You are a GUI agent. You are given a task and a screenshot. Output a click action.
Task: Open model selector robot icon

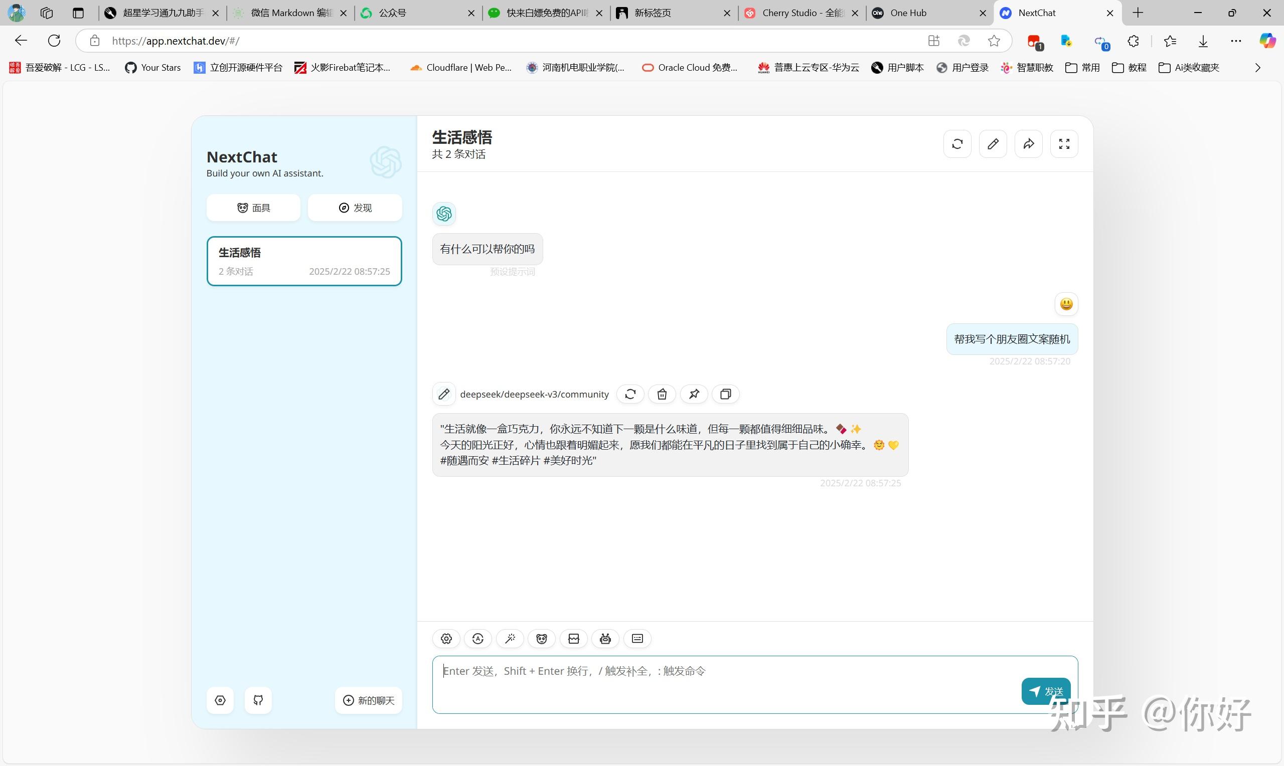tap(605, 639)
